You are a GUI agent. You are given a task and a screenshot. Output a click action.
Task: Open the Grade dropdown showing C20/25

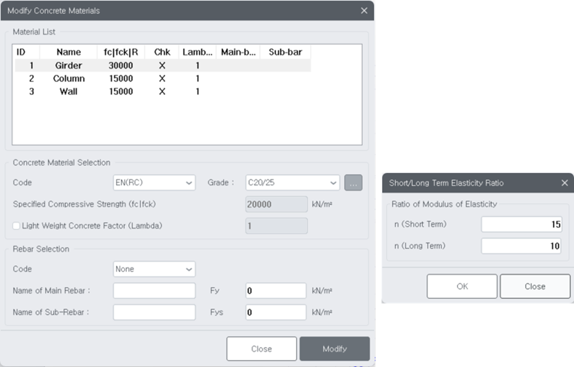[x=292, y=182]
